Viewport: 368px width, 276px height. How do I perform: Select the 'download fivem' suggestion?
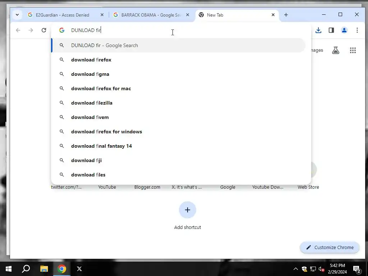pyautogui.click(x=178, y=117)
